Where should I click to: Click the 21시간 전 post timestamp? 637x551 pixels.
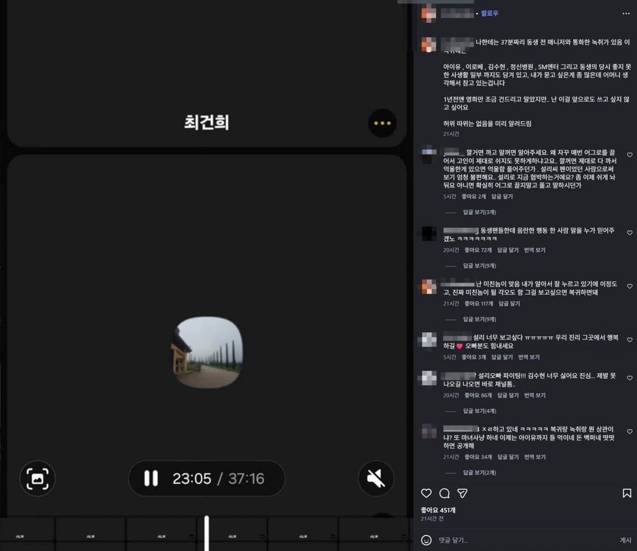(x=432, y=519)
